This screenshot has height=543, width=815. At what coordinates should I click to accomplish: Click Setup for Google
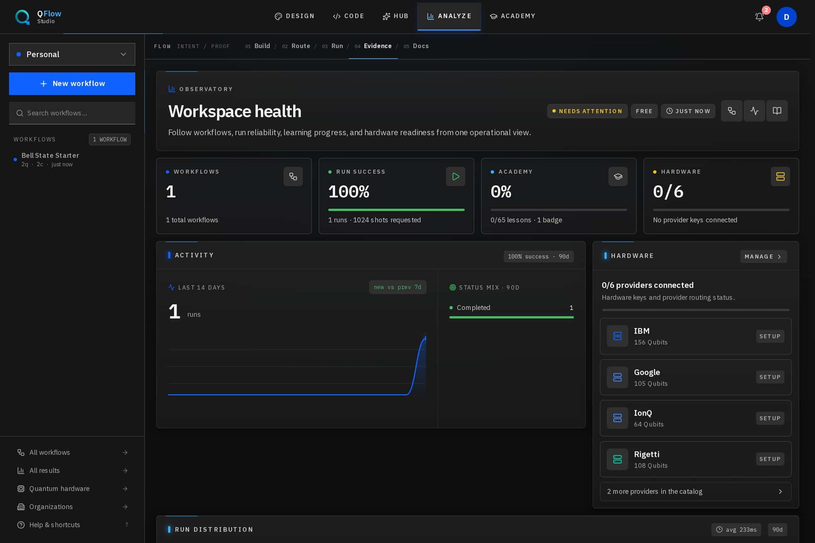click(x=770, y=377)
